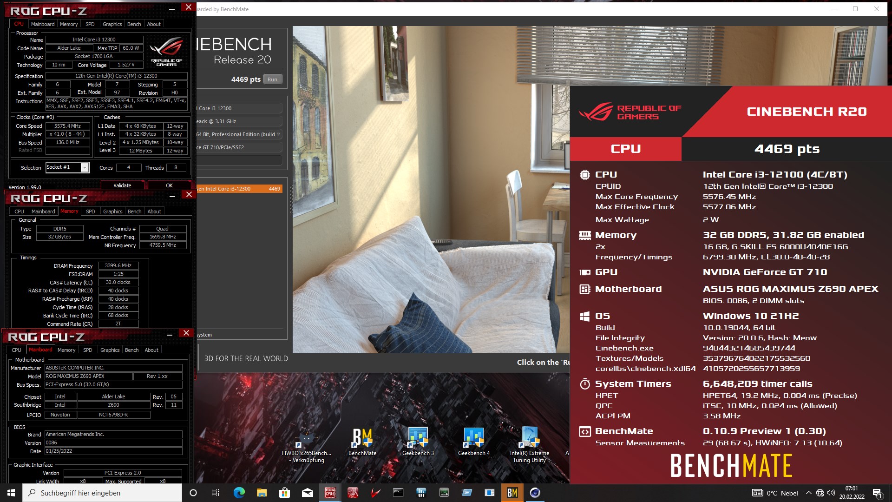This screenshot has height=502, width=892.
Task: Open Bench tab in top CPU-Z window
Action: tap(134, 24)
